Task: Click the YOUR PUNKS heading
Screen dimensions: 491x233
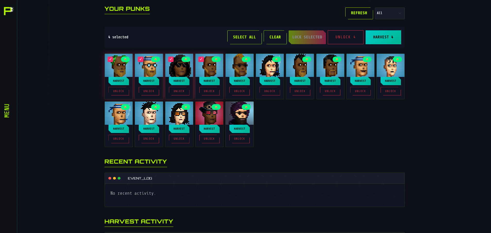Action: (x=127, y=9)
